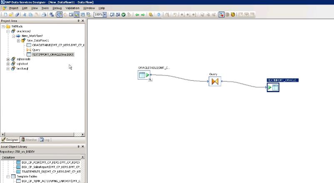Click the View Data magnifier under ORACLETABLE
This screenshot has width=334, height=183.
click(150, 80)
